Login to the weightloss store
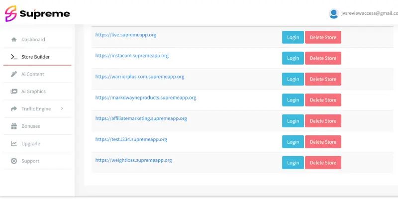Viewport: 398px width, 199px height. [293, 163]
